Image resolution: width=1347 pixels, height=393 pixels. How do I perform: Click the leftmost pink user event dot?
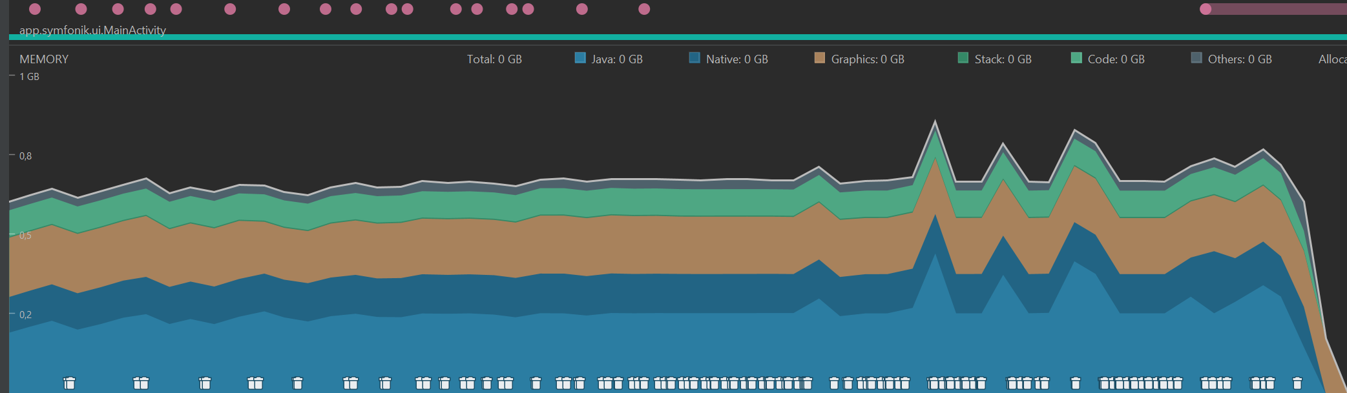tap(35, 9)
